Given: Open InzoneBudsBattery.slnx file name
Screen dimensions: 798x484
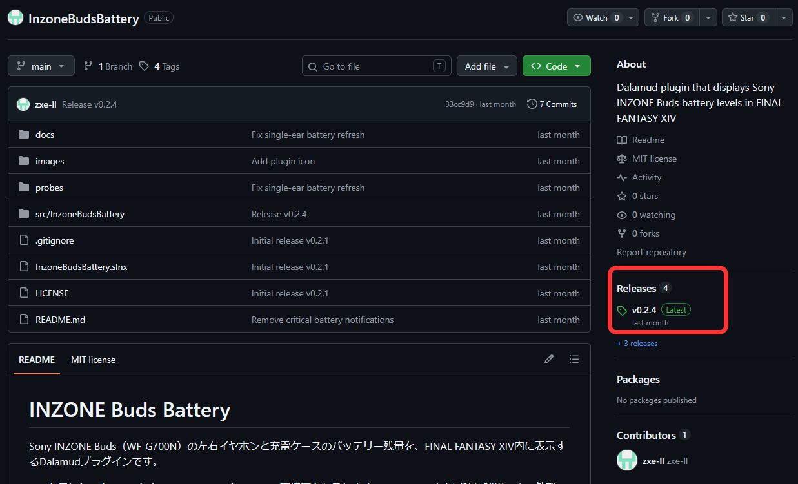Looking at the screenshot, I should [x=81, y=267].
